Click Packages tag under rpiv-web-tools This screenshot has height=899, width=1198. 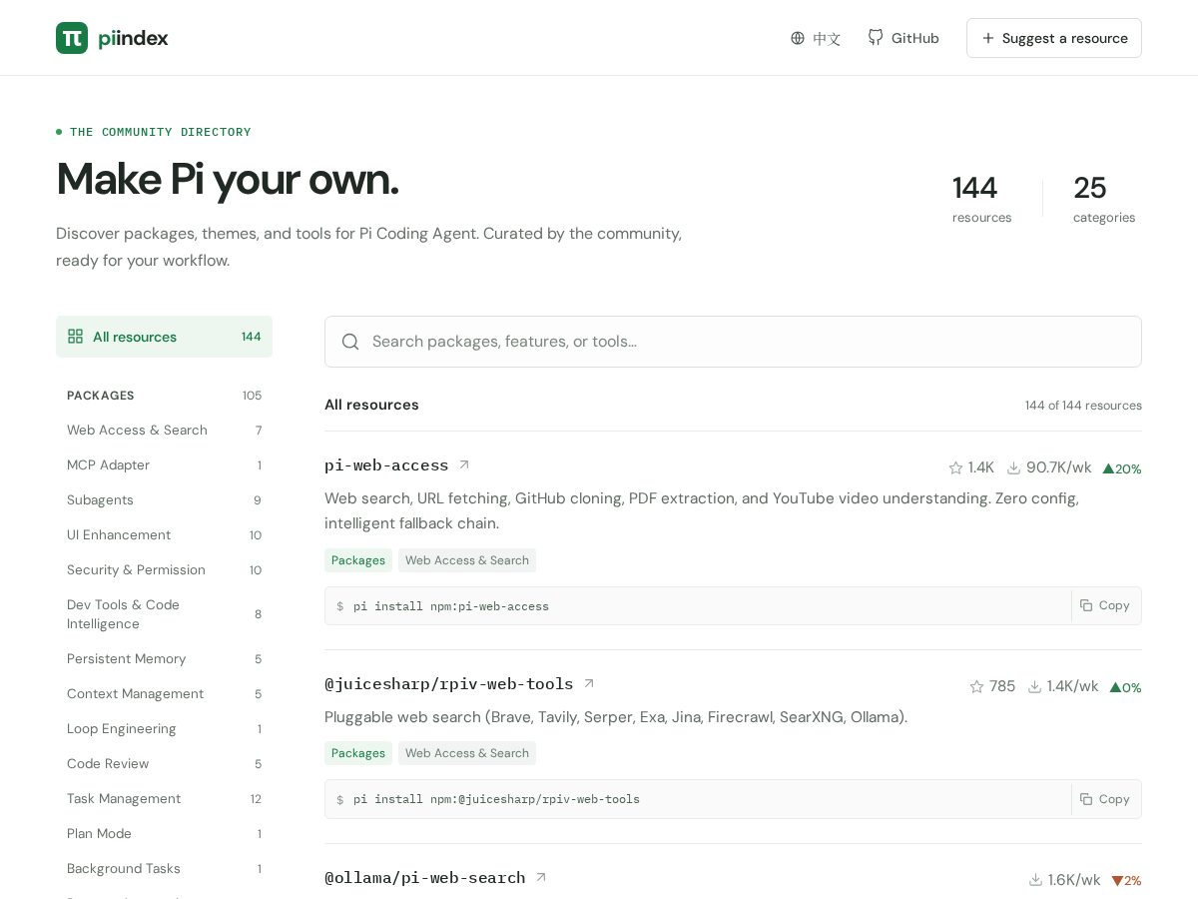point(358,753)
